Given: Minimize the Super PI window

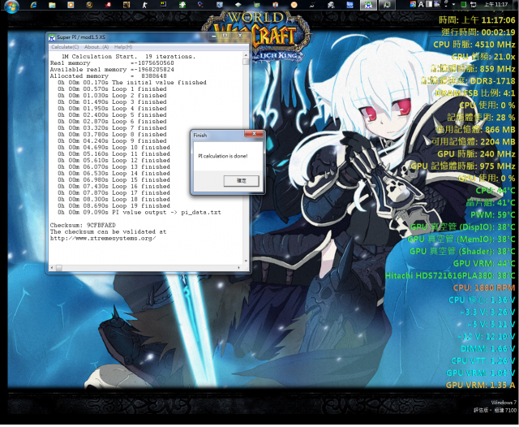Looking at the screenshot, I should pos(214,36).
